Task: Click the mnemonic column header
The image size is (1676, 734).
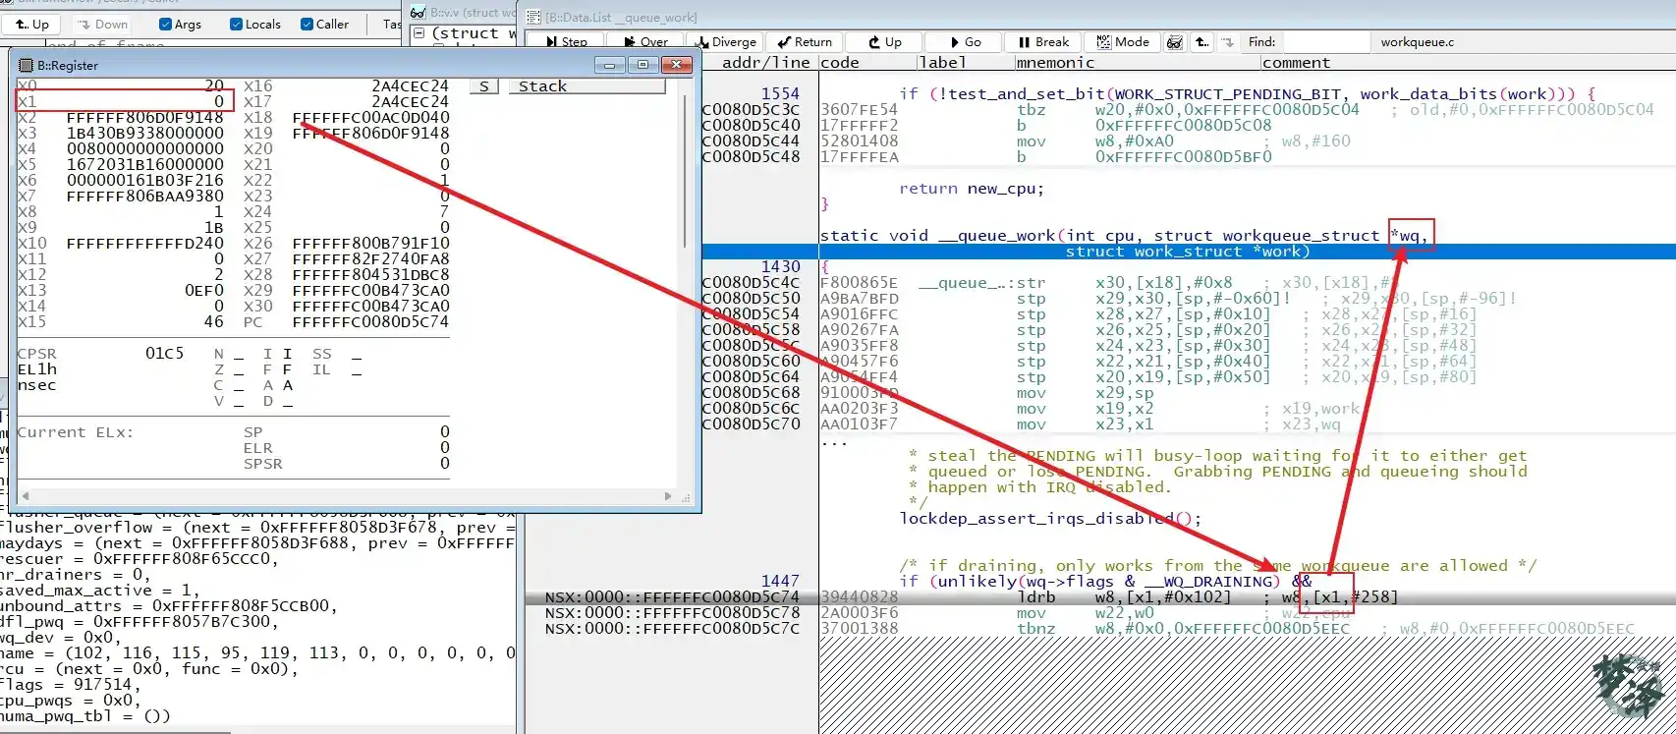Action: pos(1055,62)
